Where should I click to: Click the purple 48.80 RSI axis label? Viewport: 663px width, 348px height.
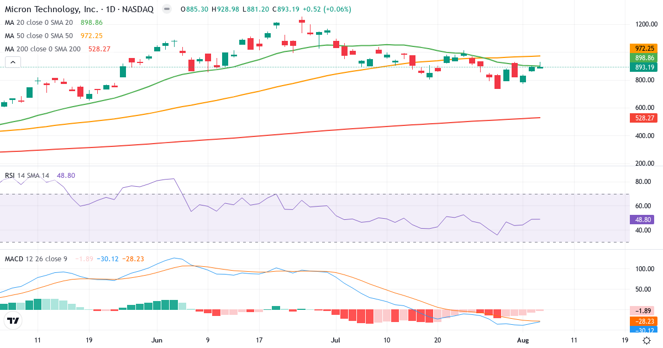click(x=642, y=219)
